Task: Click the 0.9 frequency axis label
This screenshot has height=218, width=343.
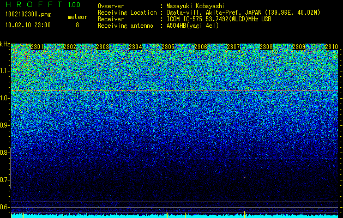Action: (x=5, y=125)
